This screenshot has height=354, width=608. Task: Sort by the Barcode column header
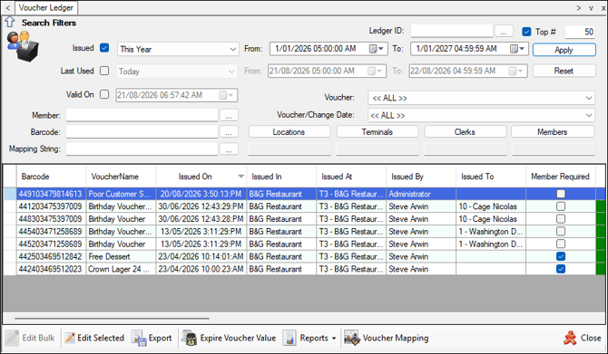51,177
